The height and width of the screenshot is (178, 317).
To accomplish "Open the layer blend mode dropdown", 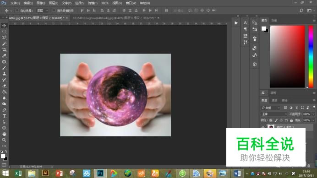I will (x=274, y=114).
